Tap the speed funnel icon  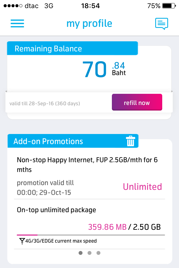coord(22,241)
